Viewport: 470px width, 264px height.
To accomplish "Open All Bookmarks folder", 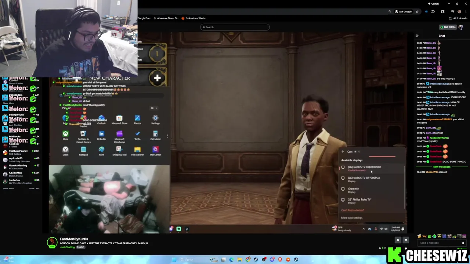I will point(458,18).
